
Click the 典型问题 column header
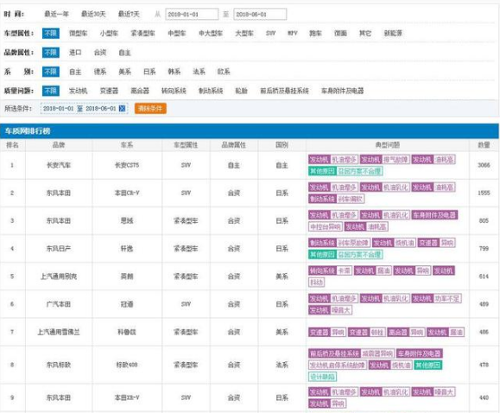[x=388, y=145]
